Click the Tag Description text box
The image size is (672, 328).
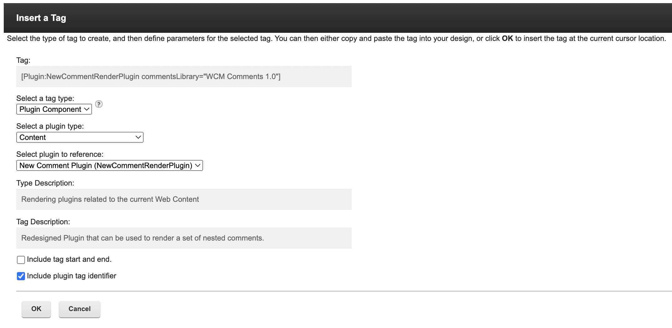[184, 238]
